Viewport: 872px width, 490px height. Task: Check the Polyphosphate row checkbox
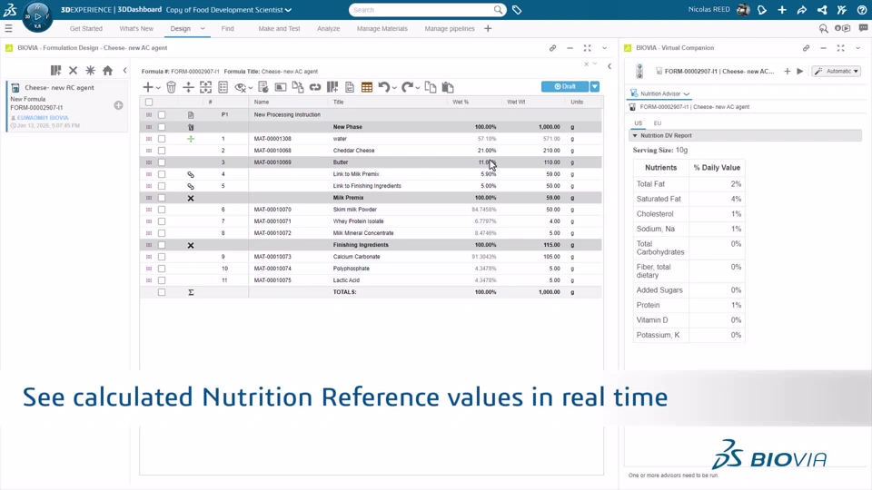tap(162, 269)
